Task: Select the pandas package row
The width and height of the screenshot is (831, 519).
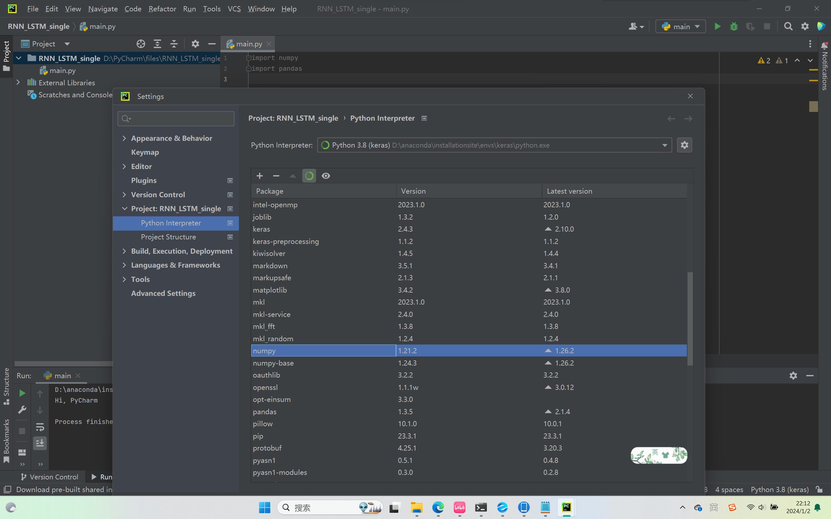Action: (x=469, y=412)
